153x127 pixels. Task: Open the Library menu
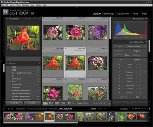pyautogui.click(x=12, y=5)
